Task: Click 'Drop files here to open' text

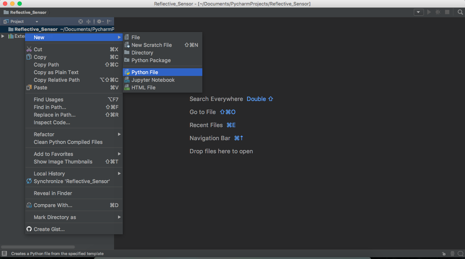Action: click(221, 151)
